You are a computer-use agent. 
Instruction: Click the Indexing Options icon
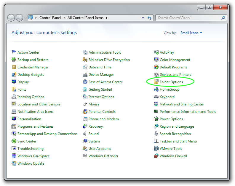coord(14,97)
